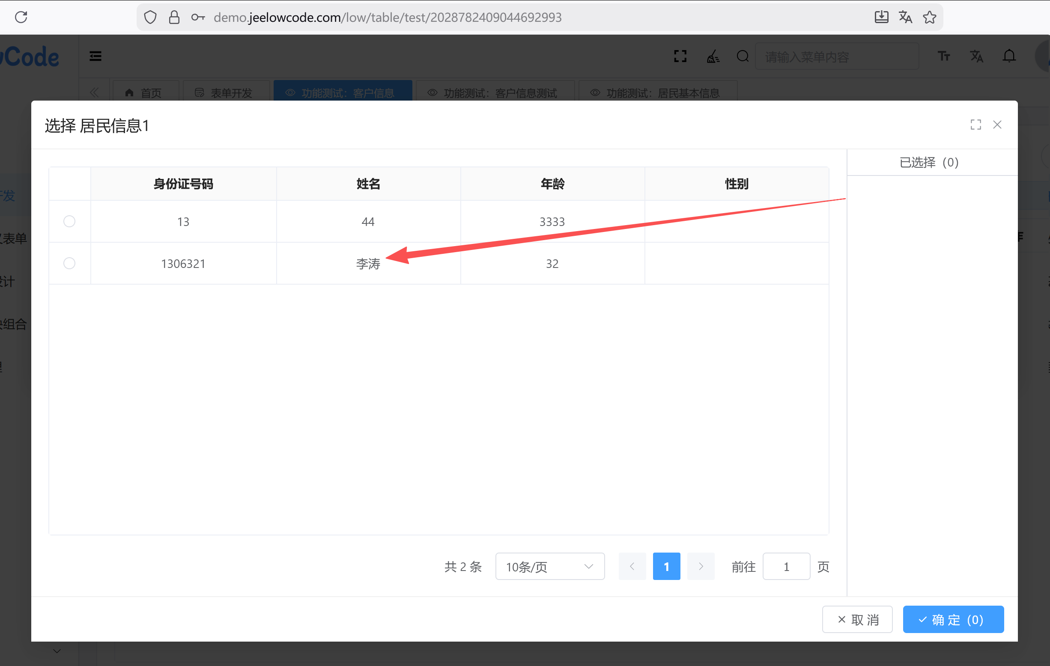
Task: Click the 前往 page number input field
Action: pos(786,566)
